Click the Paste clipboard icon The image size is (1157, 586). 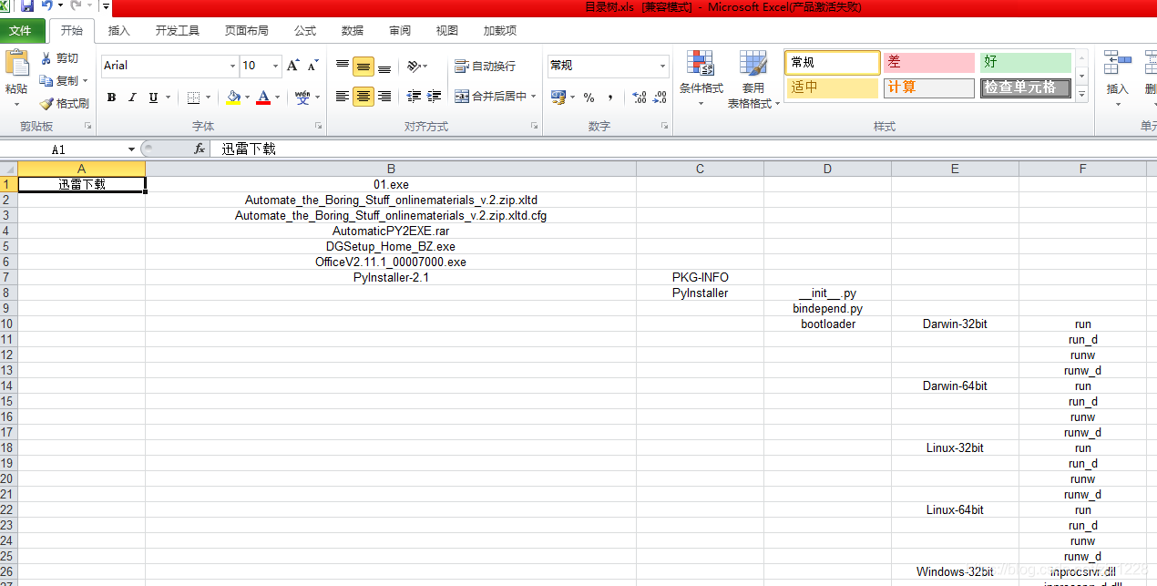(16, 63)
